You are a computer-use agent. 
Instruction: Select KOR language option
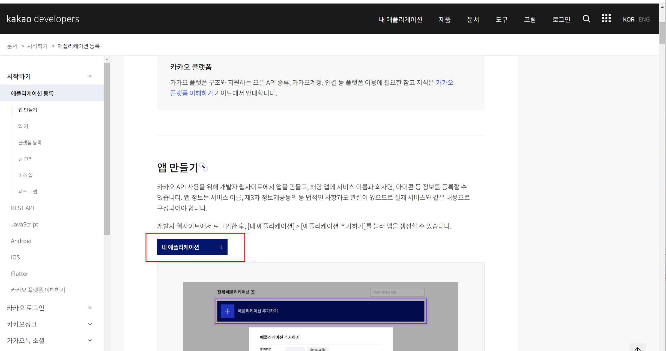pos(628,19)
